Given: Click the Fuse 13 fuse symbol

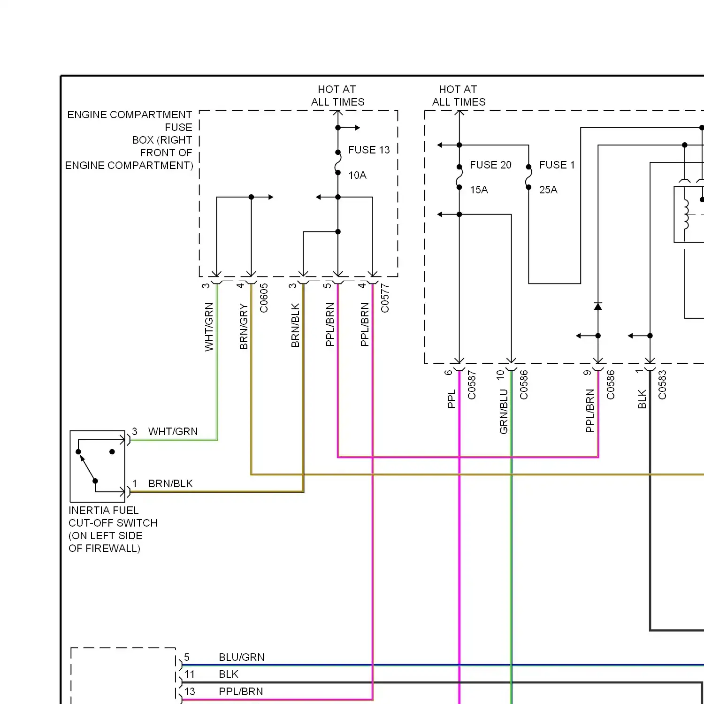Looking at the screenshot, I should 338,162.
